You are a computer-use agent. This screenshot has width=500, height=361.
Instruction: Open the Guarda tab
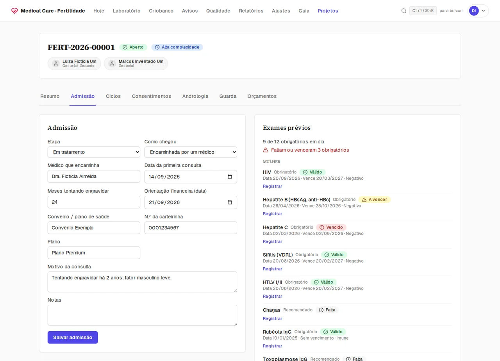tap(228, 96)
